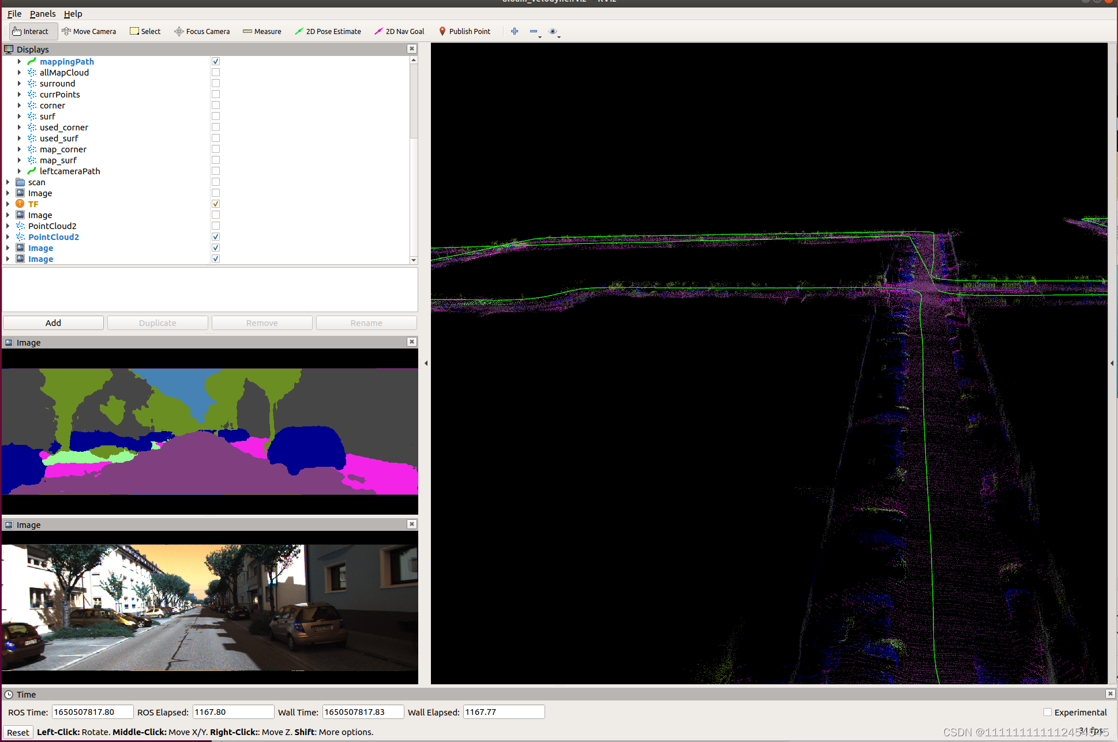Click the minus remove-tool icon
The image size is (1118, 742).
534,31
